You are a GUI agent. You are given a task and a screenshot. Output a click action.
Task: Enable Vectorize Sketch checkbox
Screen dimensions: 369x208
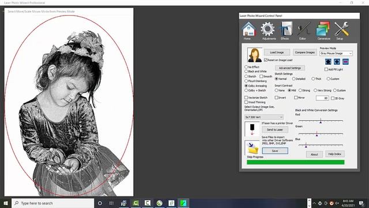[246, 98]
